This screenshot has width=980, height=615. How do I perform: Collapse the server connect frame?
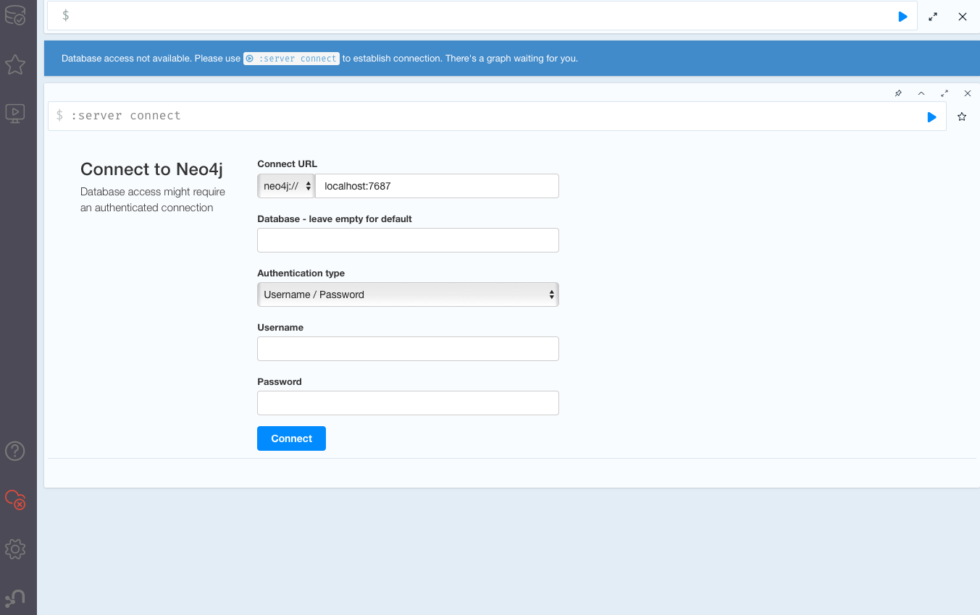(x=921, y=93)
